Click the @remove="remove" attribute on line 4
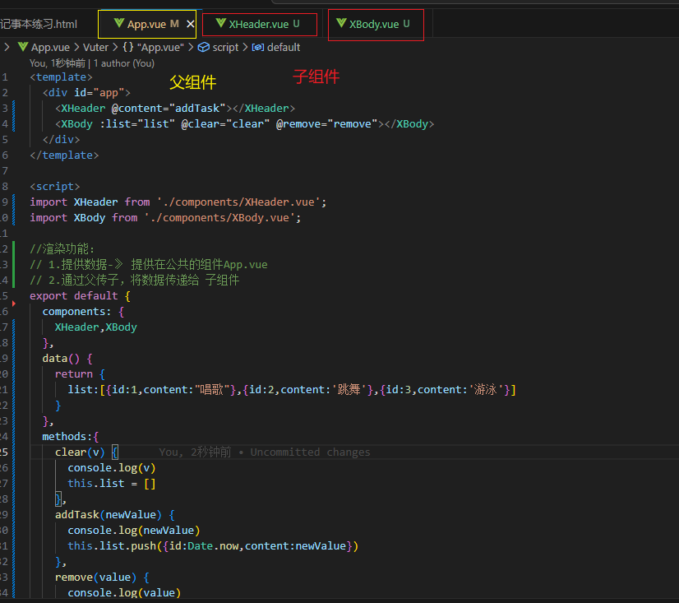The image size is (679, 603). 326,124
